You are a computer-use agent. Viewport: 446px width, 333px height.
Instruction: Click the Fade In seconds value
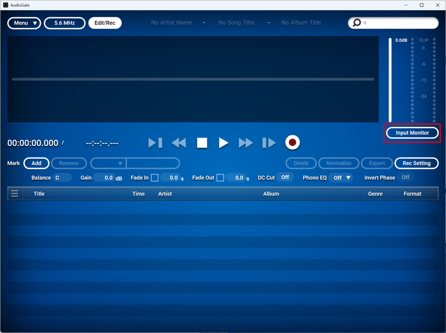point(170,178)
